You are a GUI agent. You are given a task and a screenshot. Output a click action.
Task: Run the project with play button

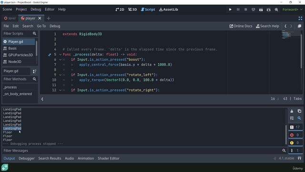230,10
